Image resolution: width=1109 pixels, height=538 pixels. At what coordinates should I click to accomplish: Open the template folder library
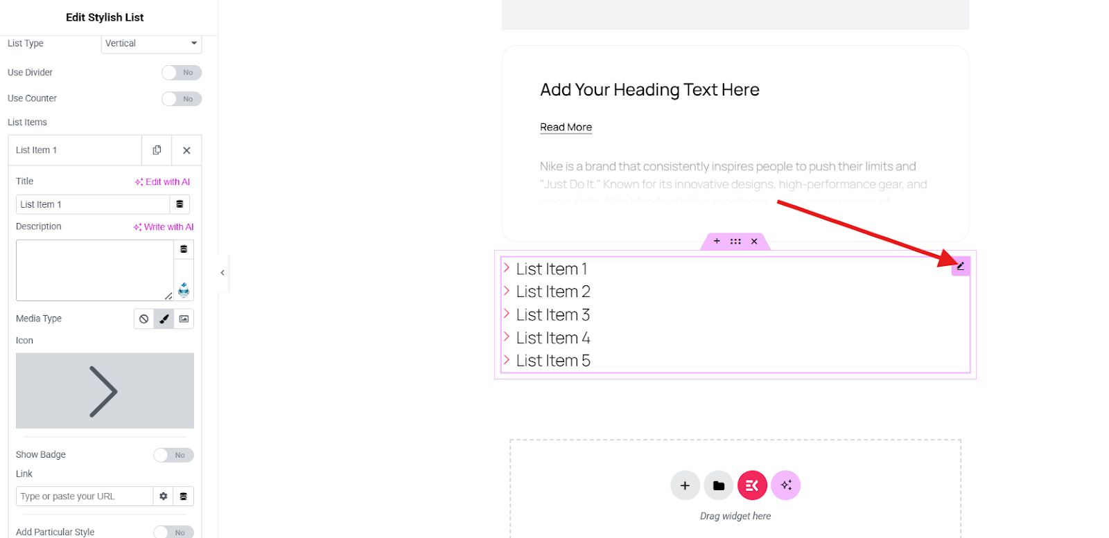pos(719,485)
